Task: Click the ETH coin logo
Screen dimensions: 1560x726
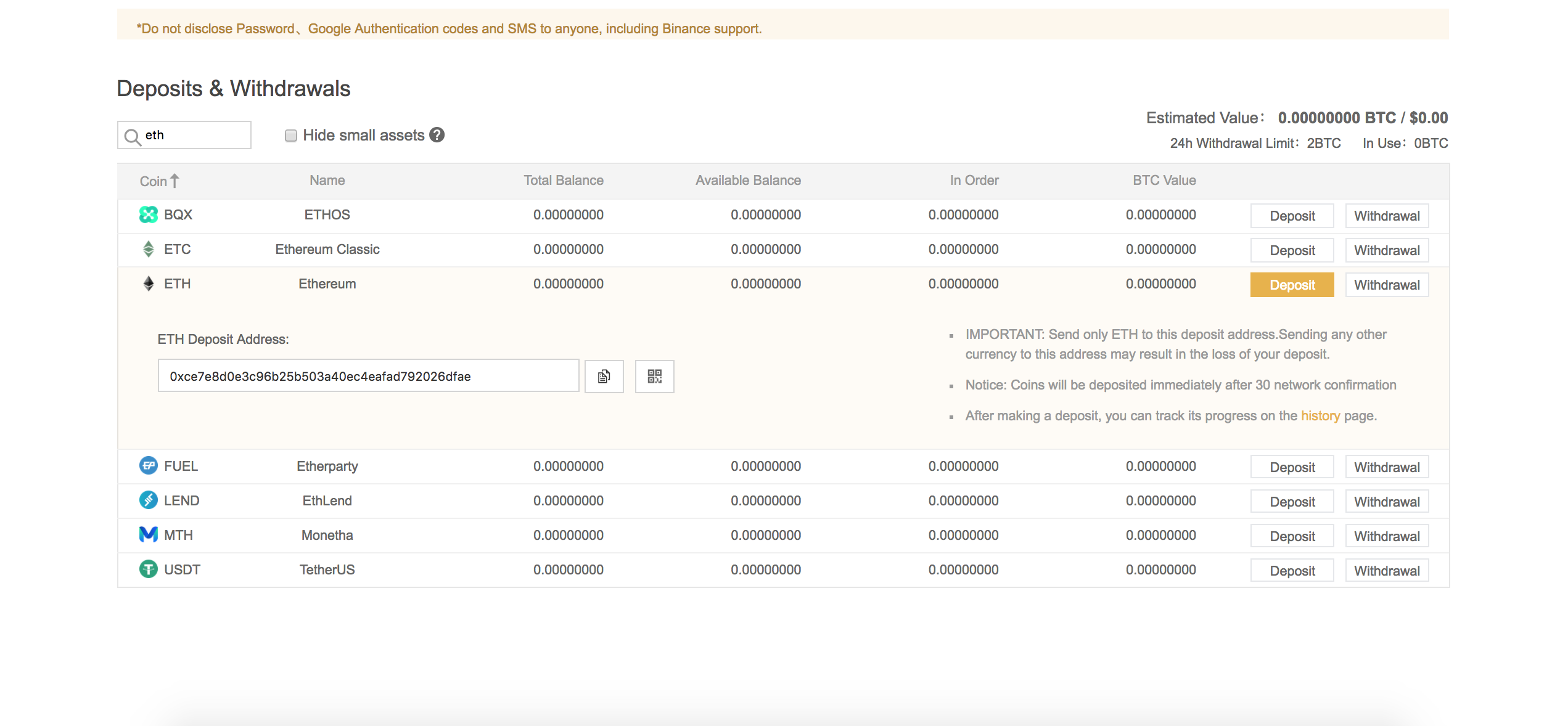Action: 149,283
